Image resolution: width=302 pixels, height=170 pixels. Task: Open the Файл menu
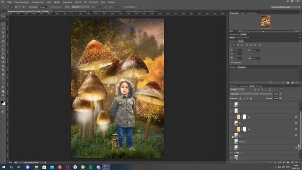[x=9, y=2]
